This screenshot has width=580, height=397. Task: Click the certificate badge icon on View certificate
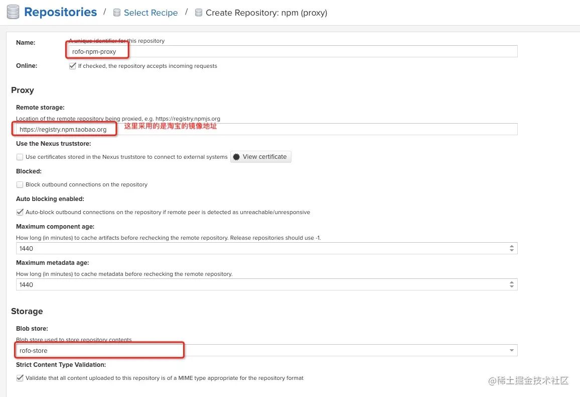point(236,157)
